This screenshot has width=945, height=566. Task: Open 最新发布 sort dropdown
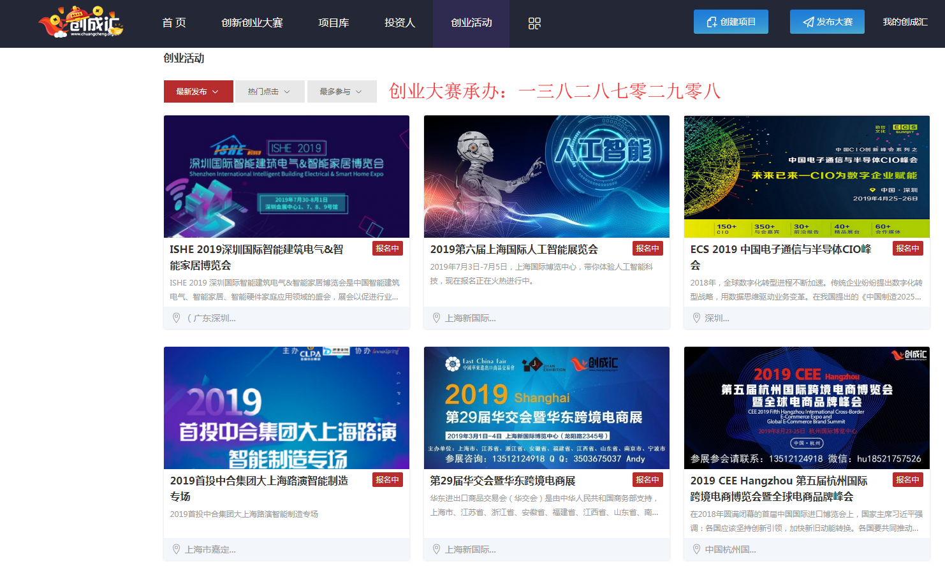click(198, 91)
